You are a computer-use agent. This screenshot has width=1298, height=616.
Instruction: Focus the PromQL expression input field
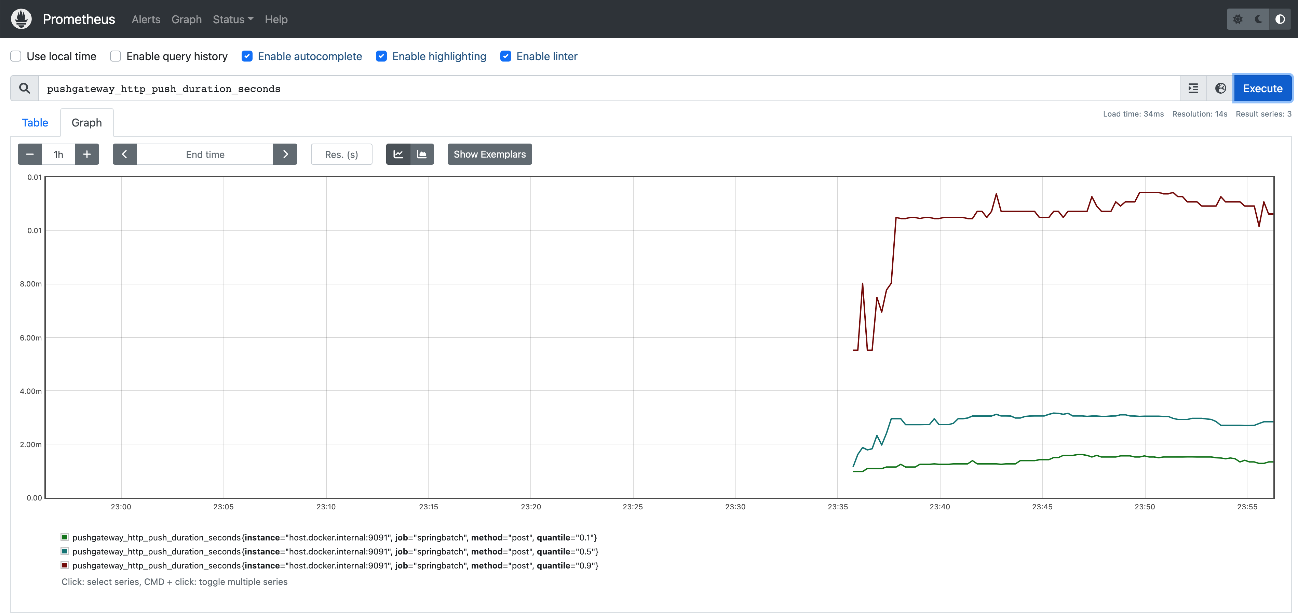609,88
